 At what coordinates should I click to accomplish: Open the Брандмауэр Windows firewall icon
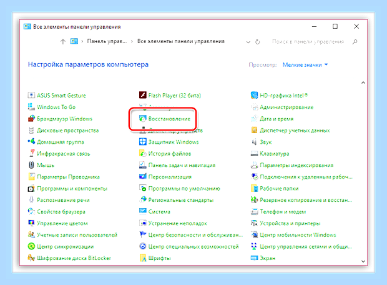tap(31, 118)
